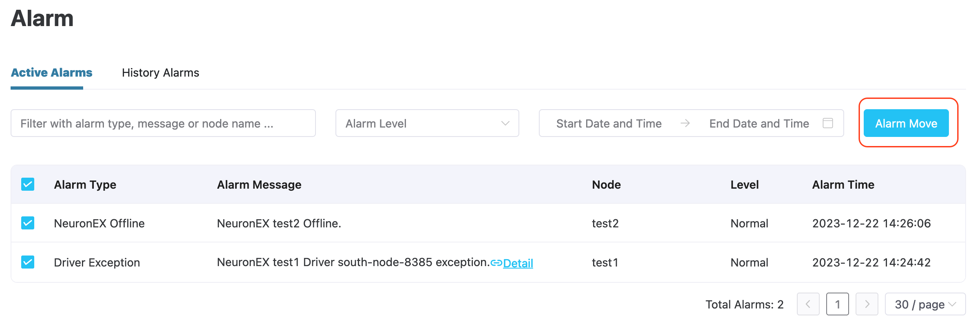Click the alarm filter search field

pos(163,123)
